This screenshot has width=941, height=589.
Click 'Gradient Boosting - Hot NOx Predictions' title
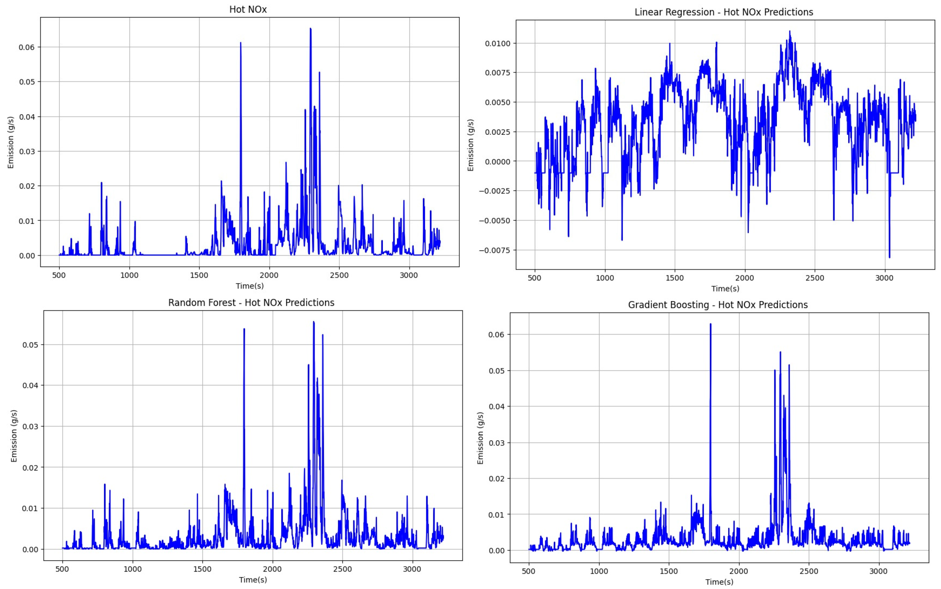718,305
